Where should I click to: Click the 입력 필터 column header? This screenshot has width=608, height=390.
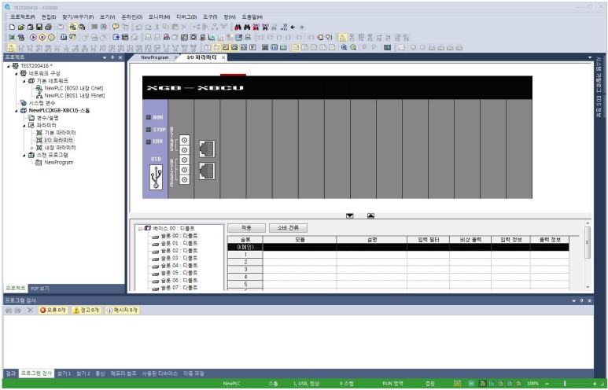pyautogui.click(x=428, y=240)
